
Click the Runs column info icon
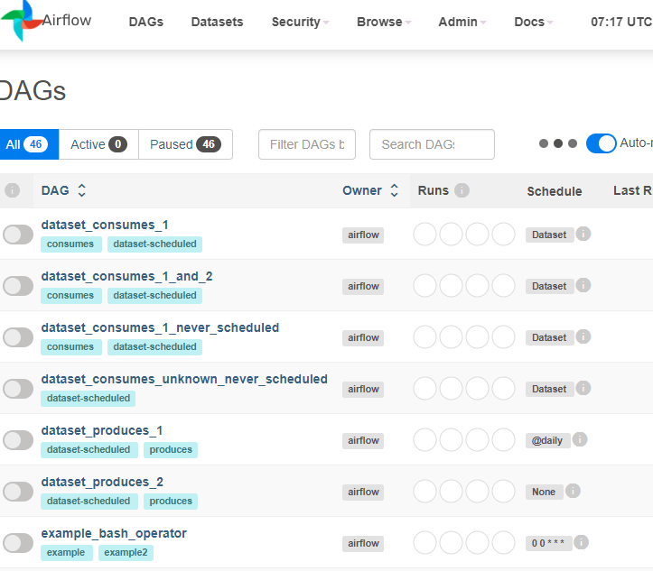(x=462, y=190)
